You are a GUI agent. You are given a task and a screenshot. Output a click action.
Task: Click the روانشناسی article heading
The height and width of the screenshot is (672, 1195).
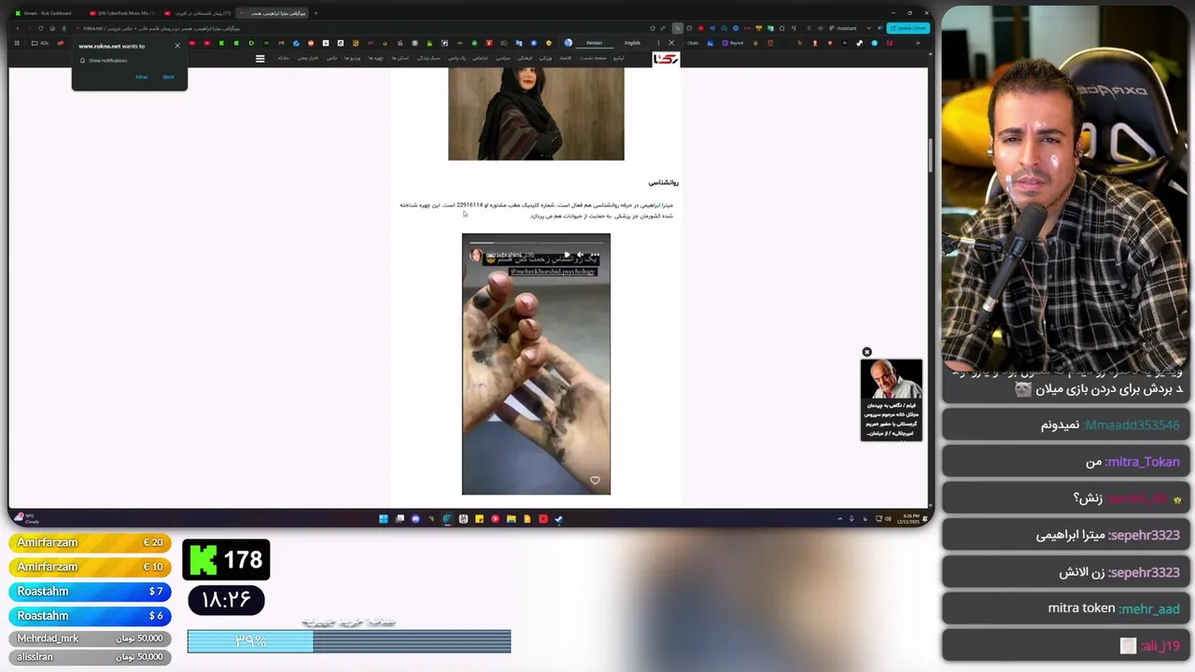coord(664,183)
